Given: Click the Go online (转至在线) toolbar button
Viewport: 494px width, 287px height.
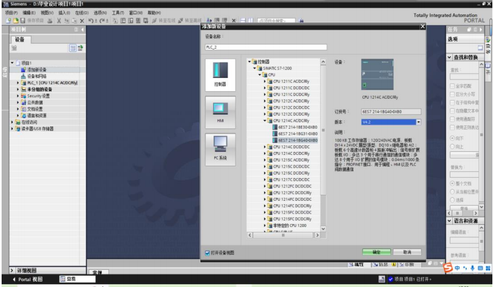Looking at the screenshot, I should click(x=164, y=20).
